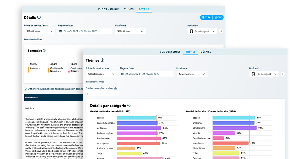Viewport: 308px width, 159px height.
Task: Click Réinitialiser les filtres in Thèmes window
Action: point(95,82)
